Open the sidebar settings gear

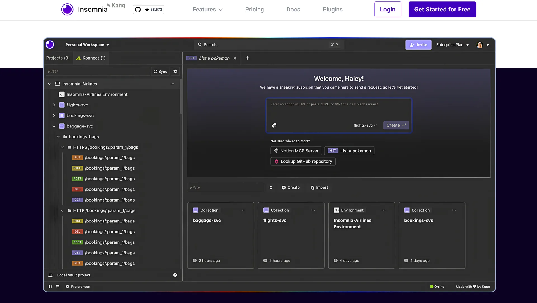[175, 71]
